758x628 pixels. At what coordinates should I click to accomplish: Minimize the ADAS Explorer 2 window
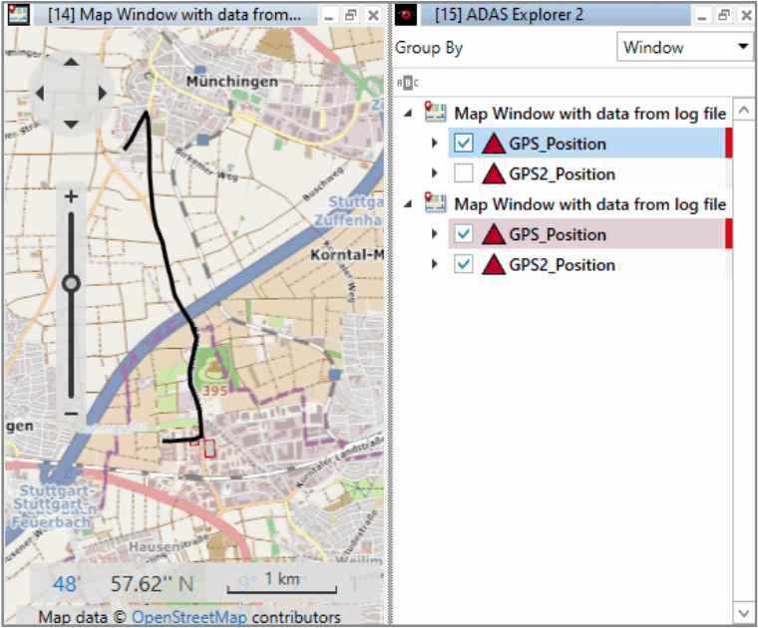[702, 16]
